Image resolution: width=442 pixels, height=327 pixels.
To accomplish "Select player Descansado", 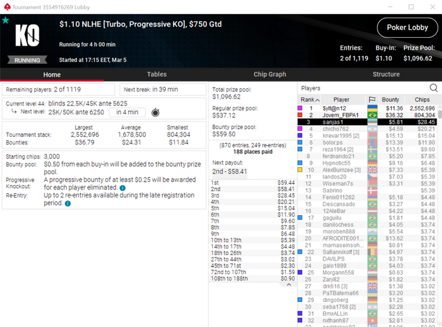I will [367, 204].
